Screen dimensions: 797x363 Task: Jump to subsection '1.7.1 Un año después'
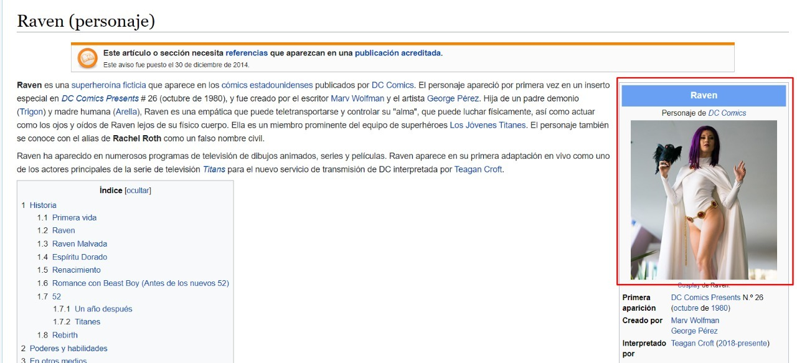[x=93, y=309]
